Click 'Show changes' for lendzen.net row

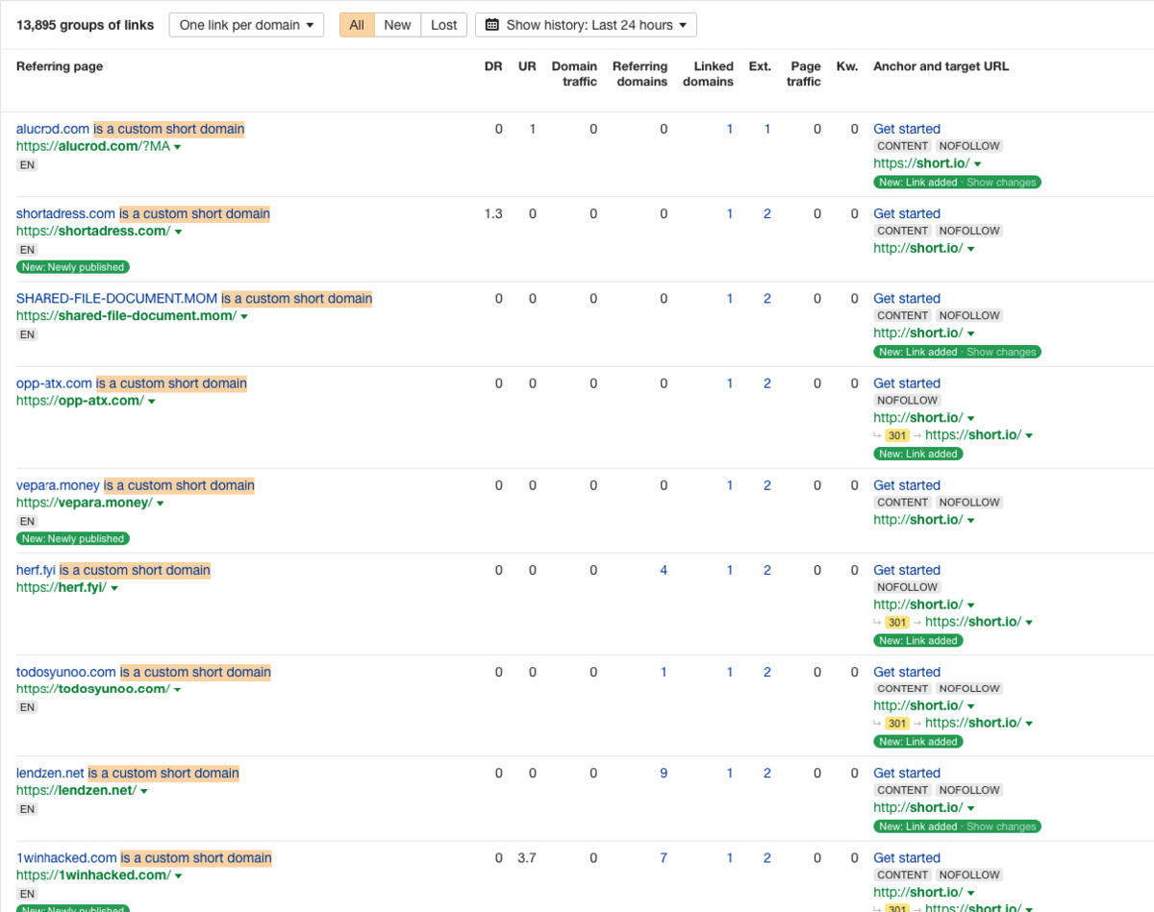[1001, 826]
